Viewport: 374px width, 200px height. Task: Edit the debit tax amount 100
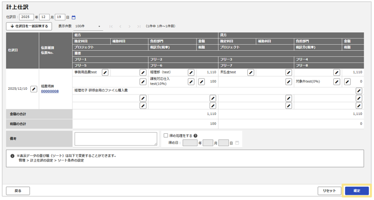(202, 82)
